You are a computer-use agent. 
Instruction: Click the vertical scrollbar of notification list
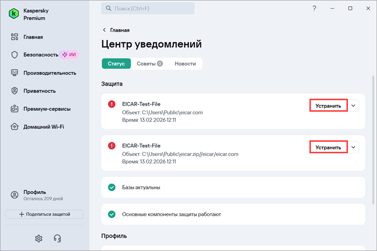coord(373,140)
